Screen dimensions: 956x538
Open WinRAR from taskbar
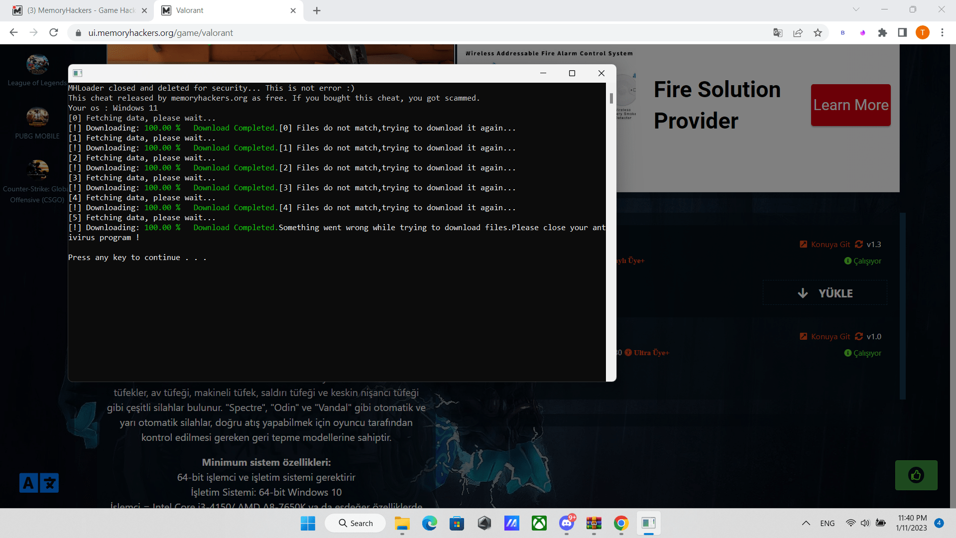tap(594, 523)
